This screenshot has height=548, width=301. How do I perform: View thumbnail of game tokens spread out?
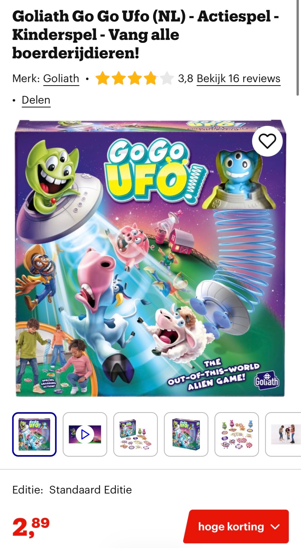[237, 434]
